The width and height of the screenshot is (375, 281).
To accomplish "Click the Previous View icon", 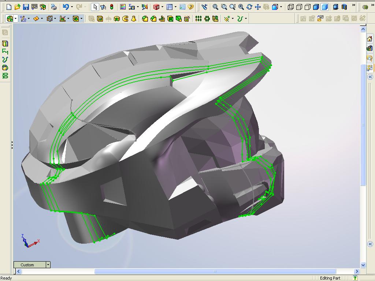I will (x=204, y=7).
